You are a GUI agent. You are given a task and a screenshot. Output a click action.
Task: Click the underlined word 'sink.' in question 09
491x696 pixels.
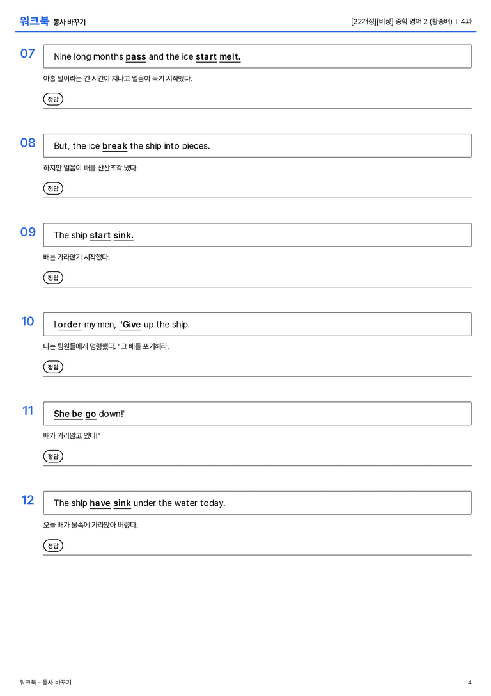[x=123, y=235]
